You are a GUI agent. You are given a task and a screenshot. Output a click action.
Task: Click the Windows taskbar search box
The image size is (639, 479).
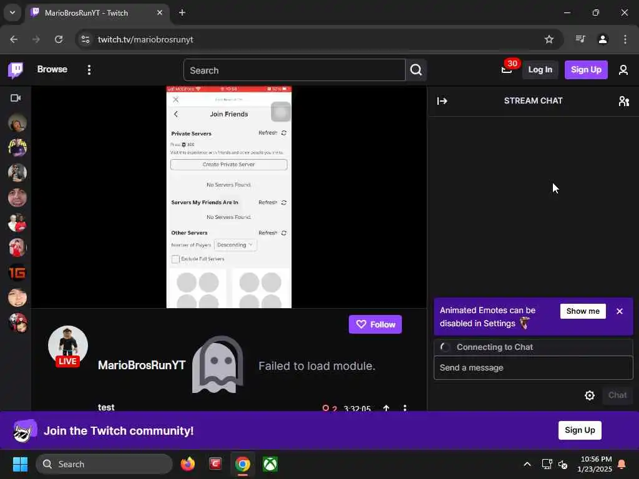(104, 464)
